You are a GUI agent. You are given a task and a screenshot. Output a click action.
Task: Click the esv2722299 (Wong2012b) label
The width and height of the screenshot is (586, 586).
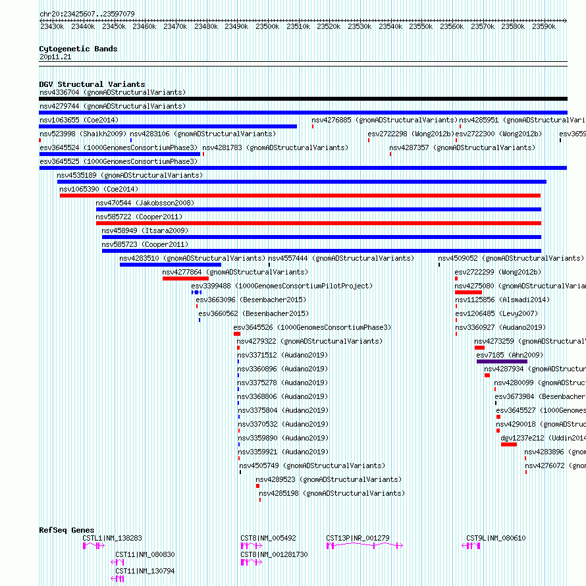(498, 272)
